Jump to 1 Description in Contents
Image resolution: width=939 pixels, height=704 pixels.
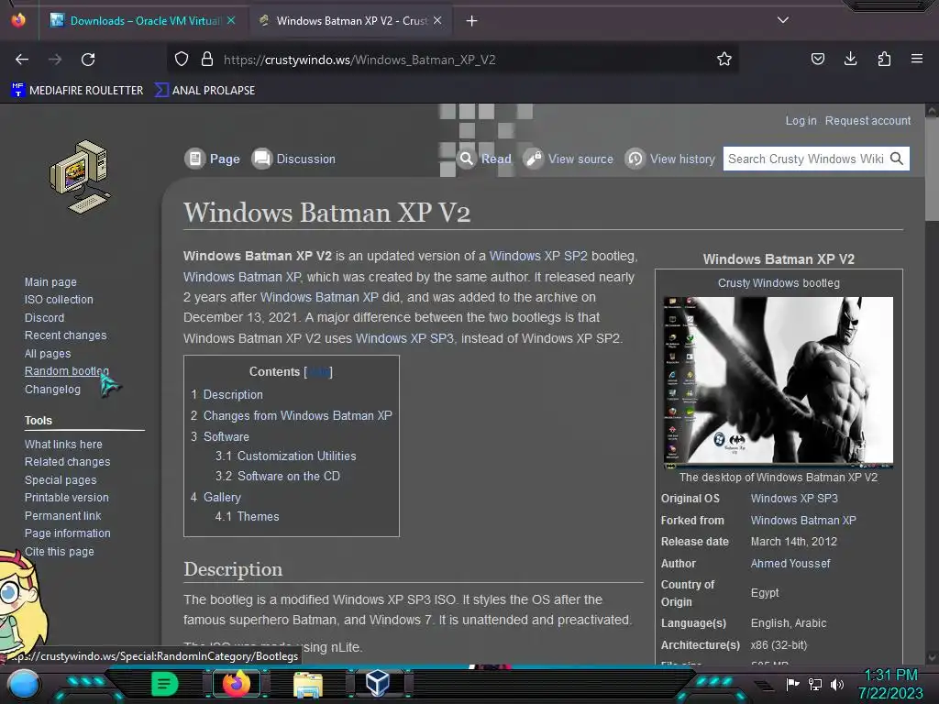click(x=226, y=394)
